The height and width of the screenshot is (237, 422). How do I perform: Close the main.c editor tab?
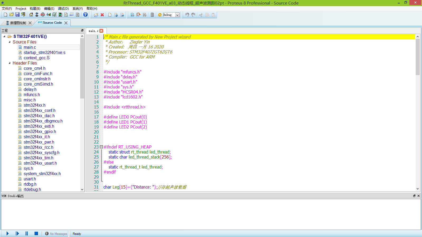101,31
